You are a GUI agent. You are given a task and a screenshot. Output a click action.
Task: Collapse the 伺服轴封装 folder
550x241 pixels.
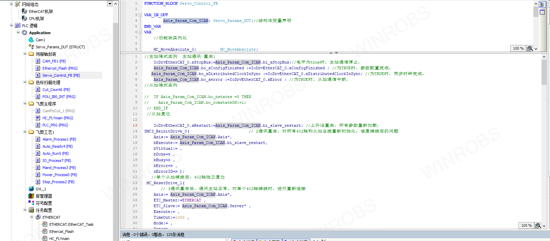click(25, 54)
